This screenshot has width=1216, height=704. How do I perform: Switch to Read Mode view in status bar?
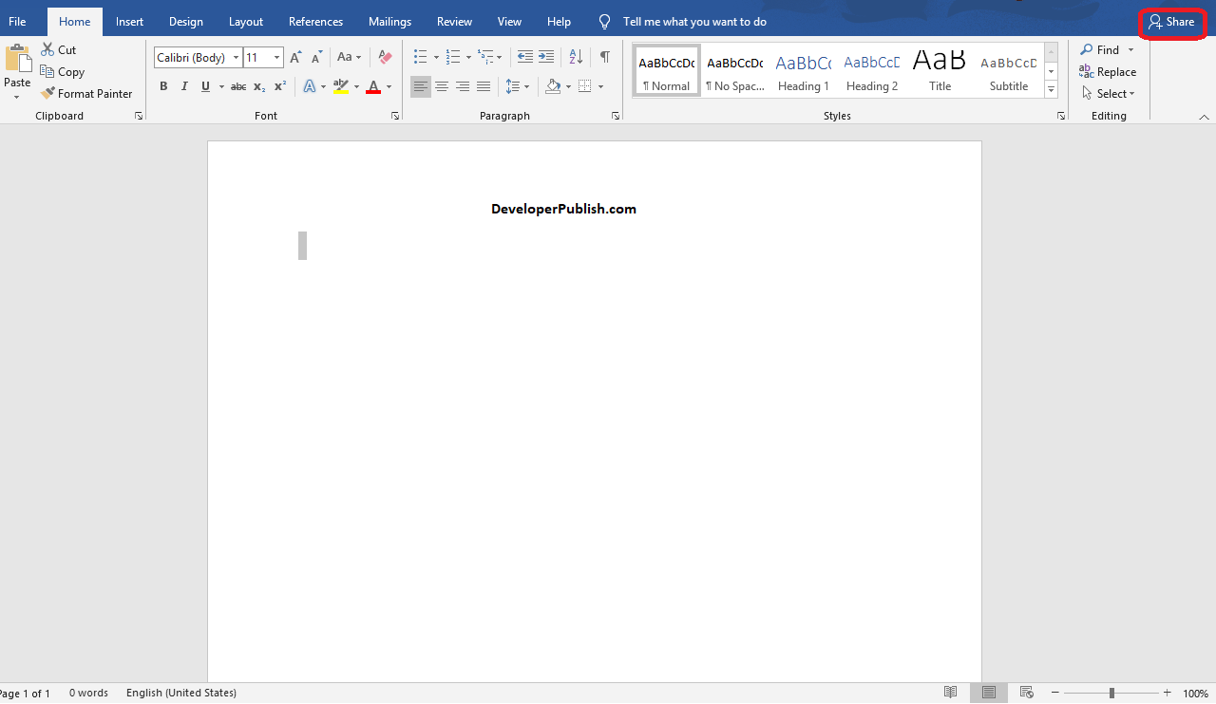(950, 693)
